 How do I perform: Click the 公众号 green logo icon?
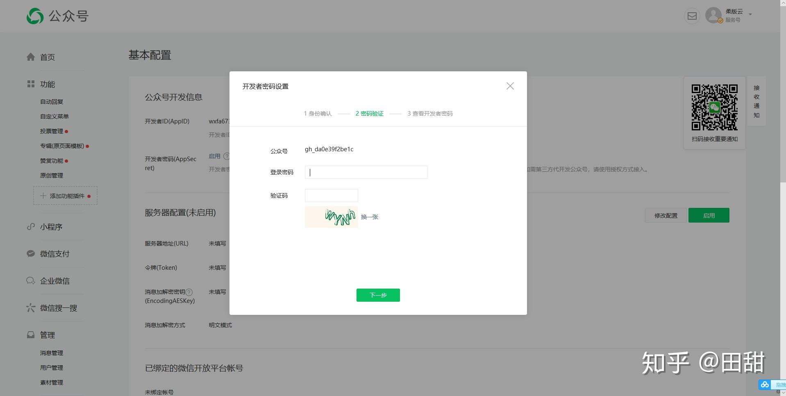coord(35,16)
